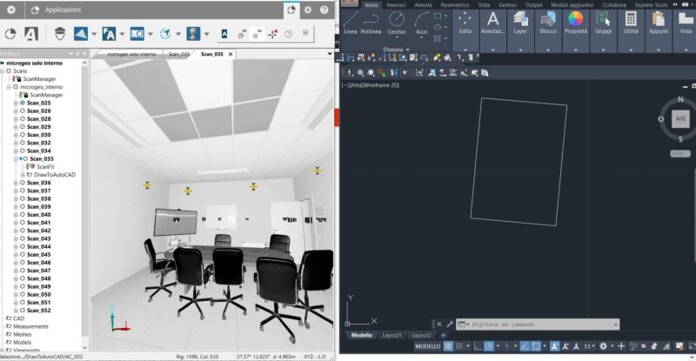Open the Utilità calculator panel

pos(631,23)
